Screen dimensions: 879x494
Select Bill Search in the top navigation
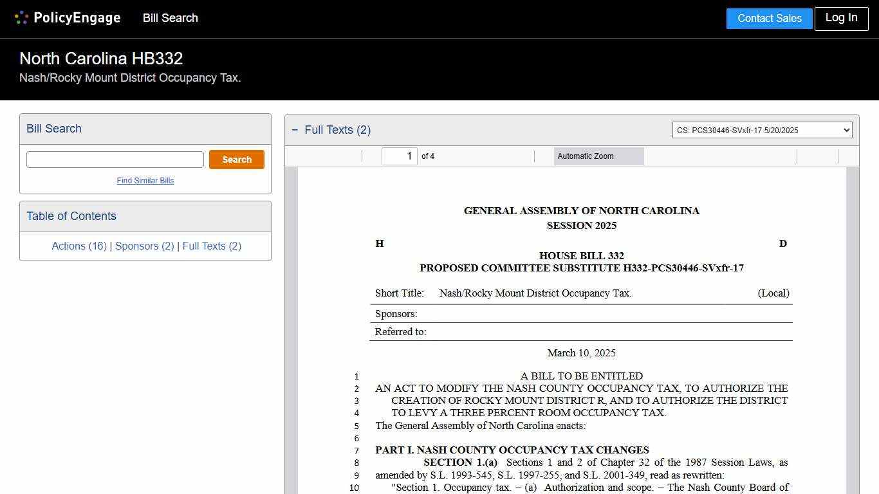pyautogui.click(x=170, y=18)
